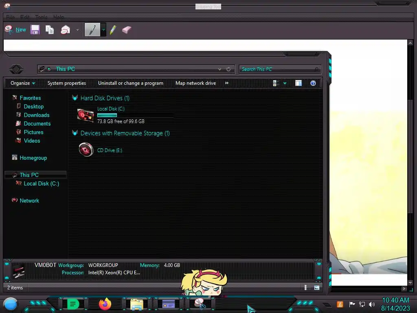Select the Highlighter tool

coord(113,29)
